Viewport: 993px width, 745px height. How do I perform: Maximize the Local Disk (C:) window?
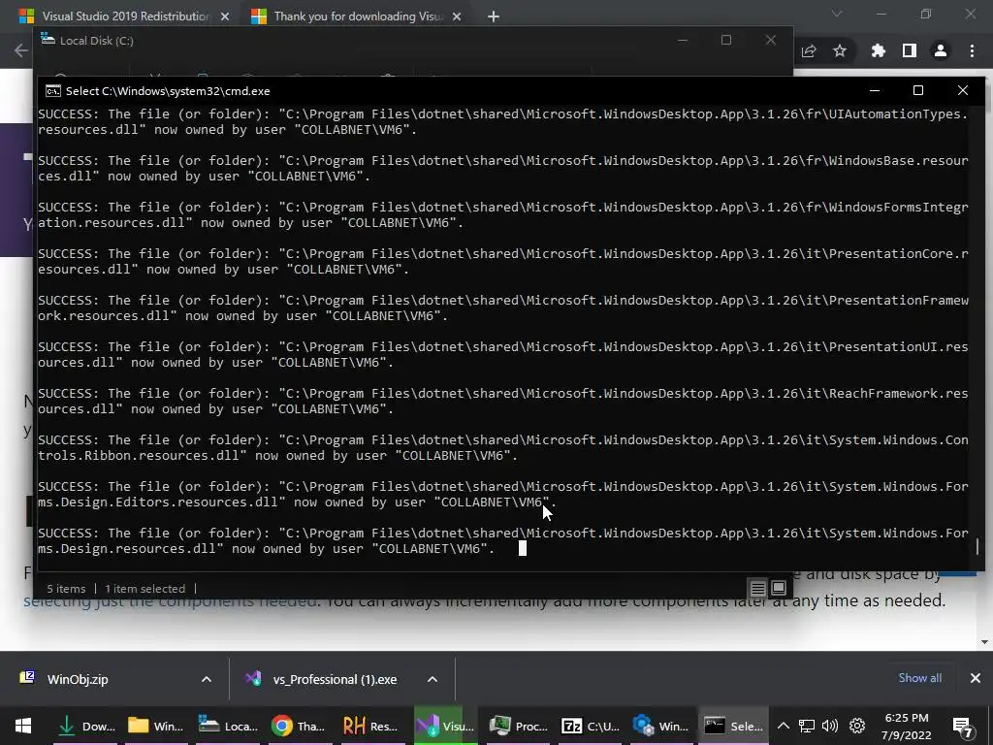pyautogui.click(x=726, y=40)
